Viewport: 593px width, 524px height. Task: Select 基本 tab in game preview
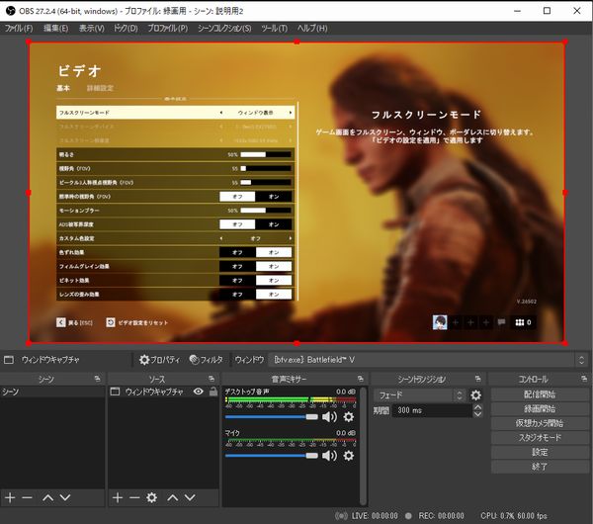pyautogui.click(x=63, y=88)
